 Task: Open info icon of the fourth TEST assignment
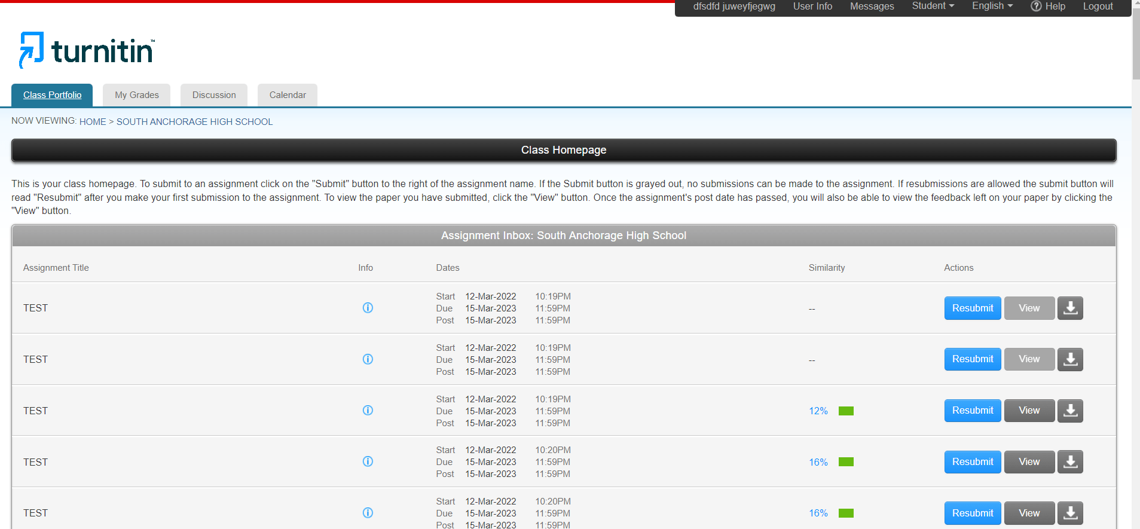pos(368,461)
